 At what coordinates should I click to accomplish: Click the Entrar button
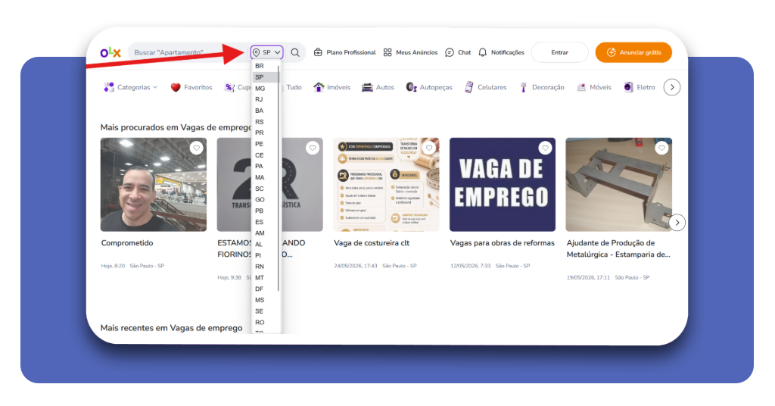click(x=559, y=52)
